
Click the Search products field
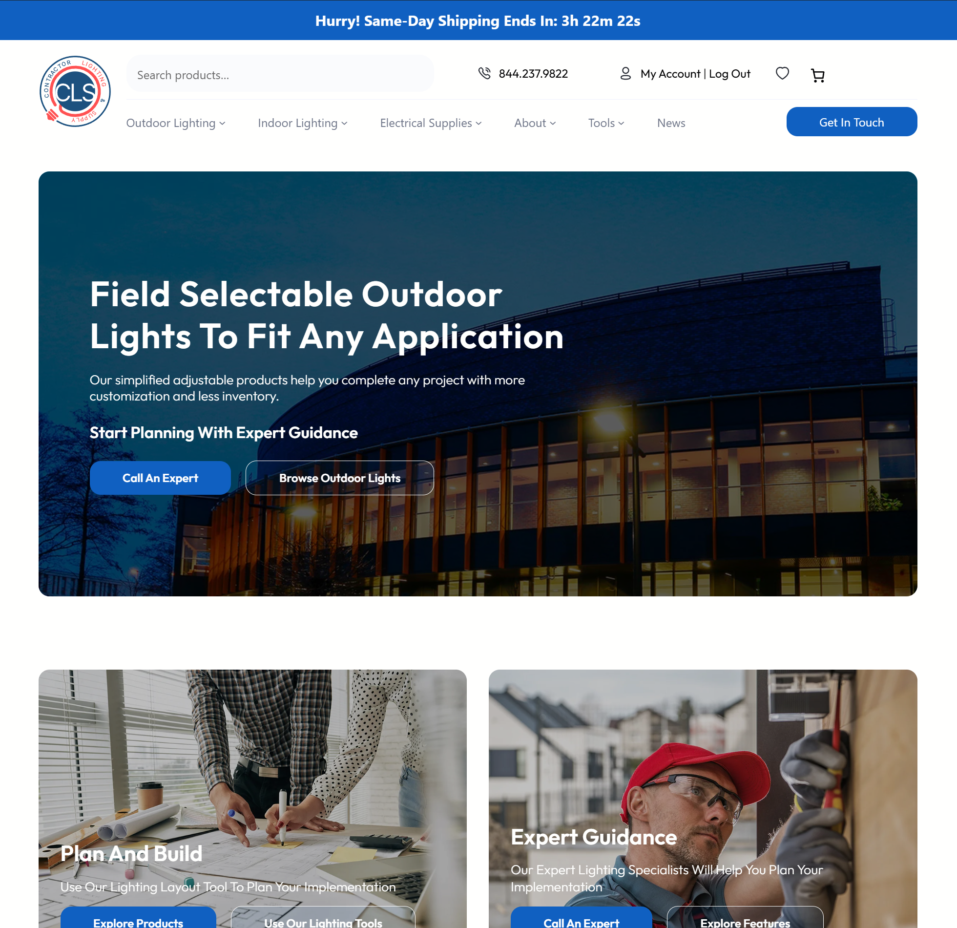click(x=280, y=75)
